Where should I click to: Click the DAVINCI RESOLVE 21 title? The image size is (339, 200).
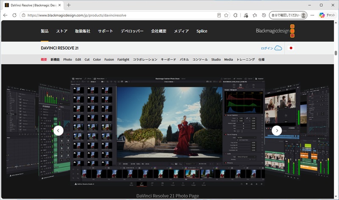pos(59,48)
